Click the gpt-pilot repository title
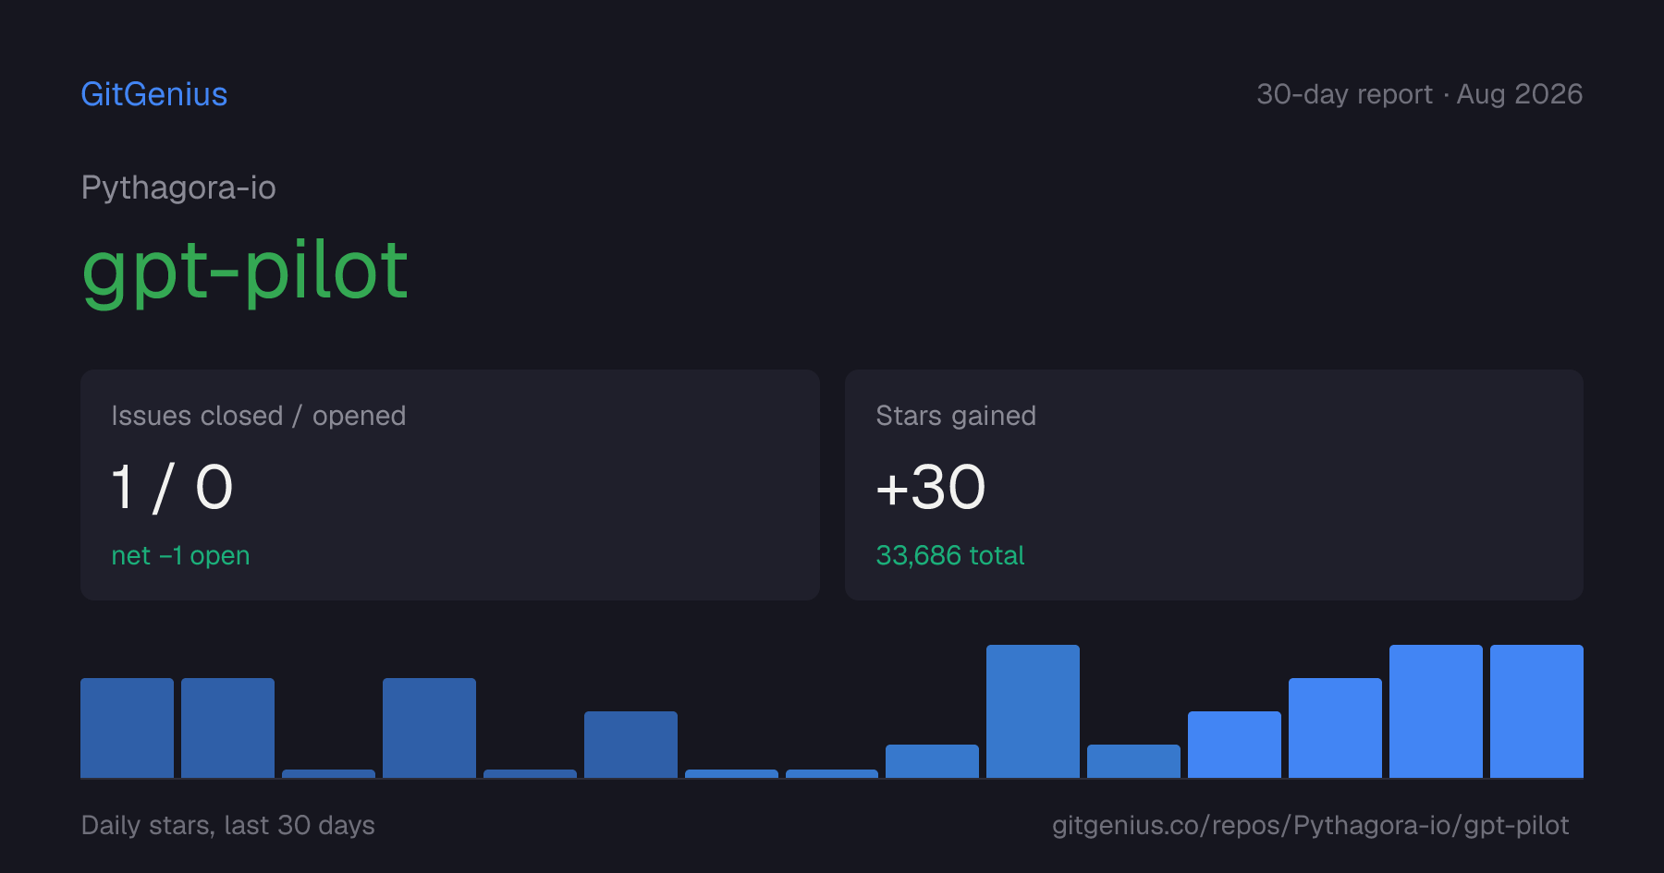Image resolution: width=1664 pixels, height=873 pixels. [x=245, y=272]
